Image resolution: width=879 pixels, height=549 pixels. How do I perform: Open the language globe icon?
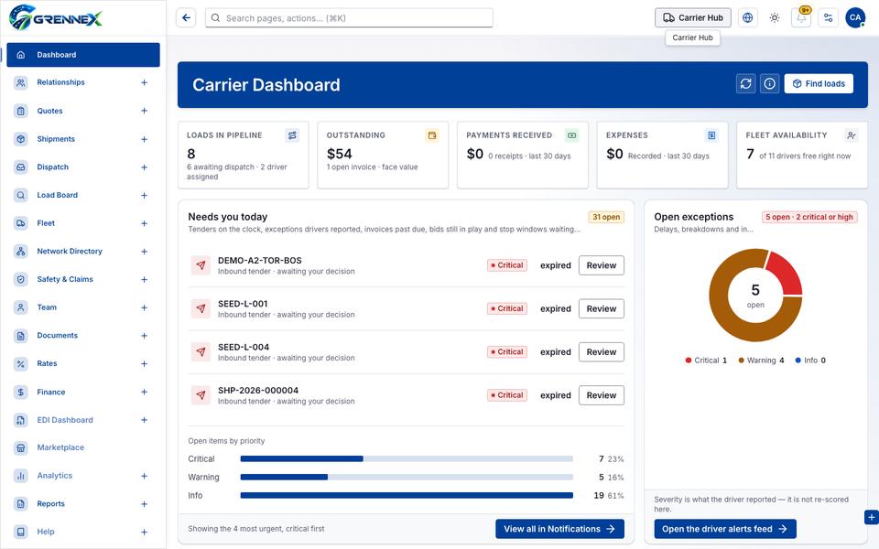747,18
